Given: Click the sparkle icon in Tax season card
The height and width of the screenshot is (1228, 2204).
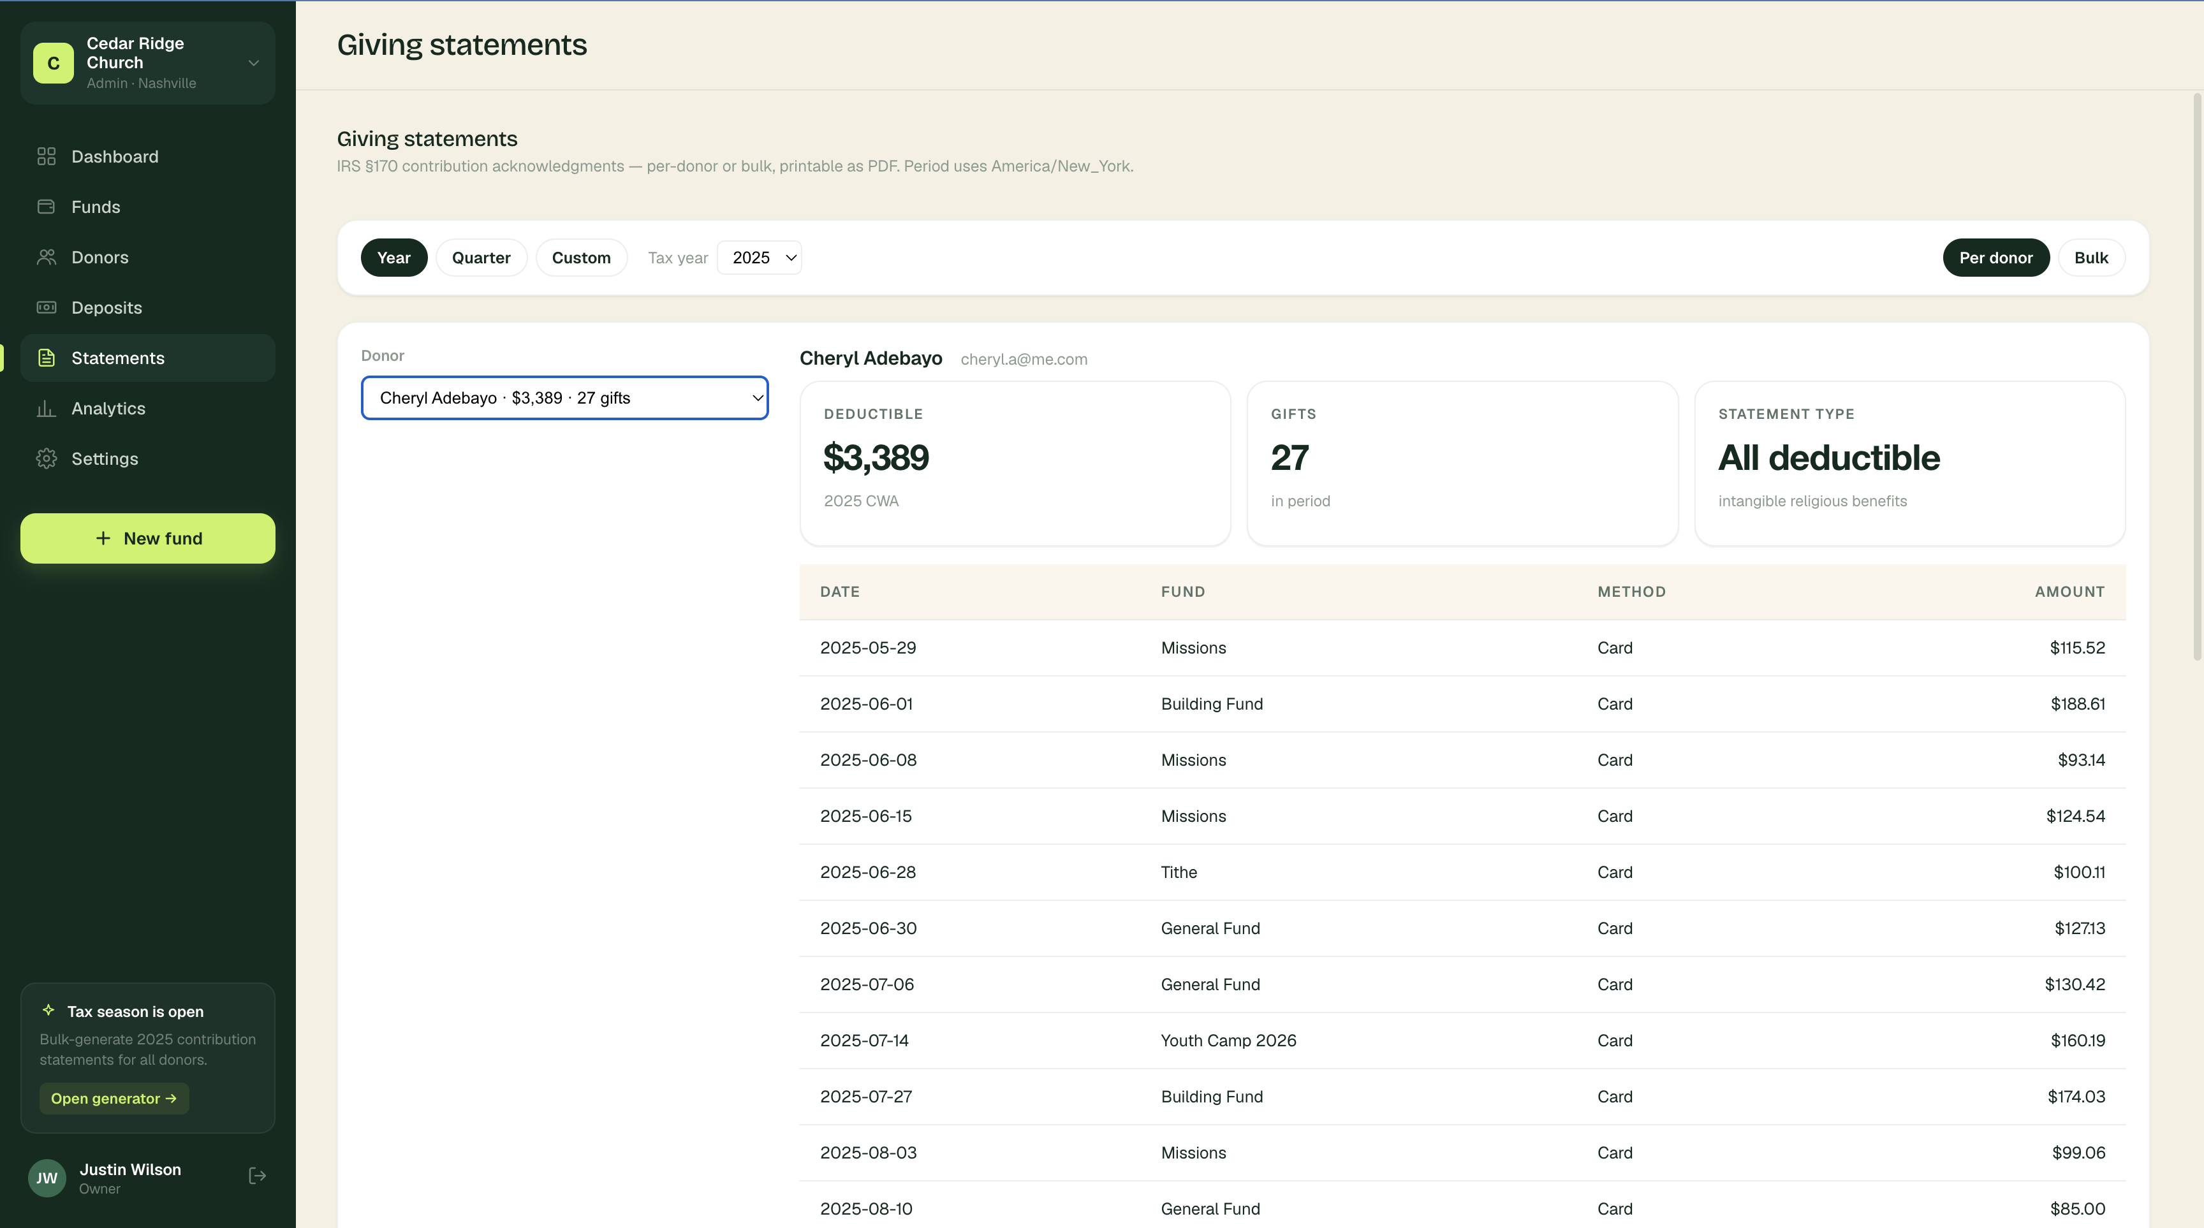Looking at the screenshot, I should pos(48,1010).
